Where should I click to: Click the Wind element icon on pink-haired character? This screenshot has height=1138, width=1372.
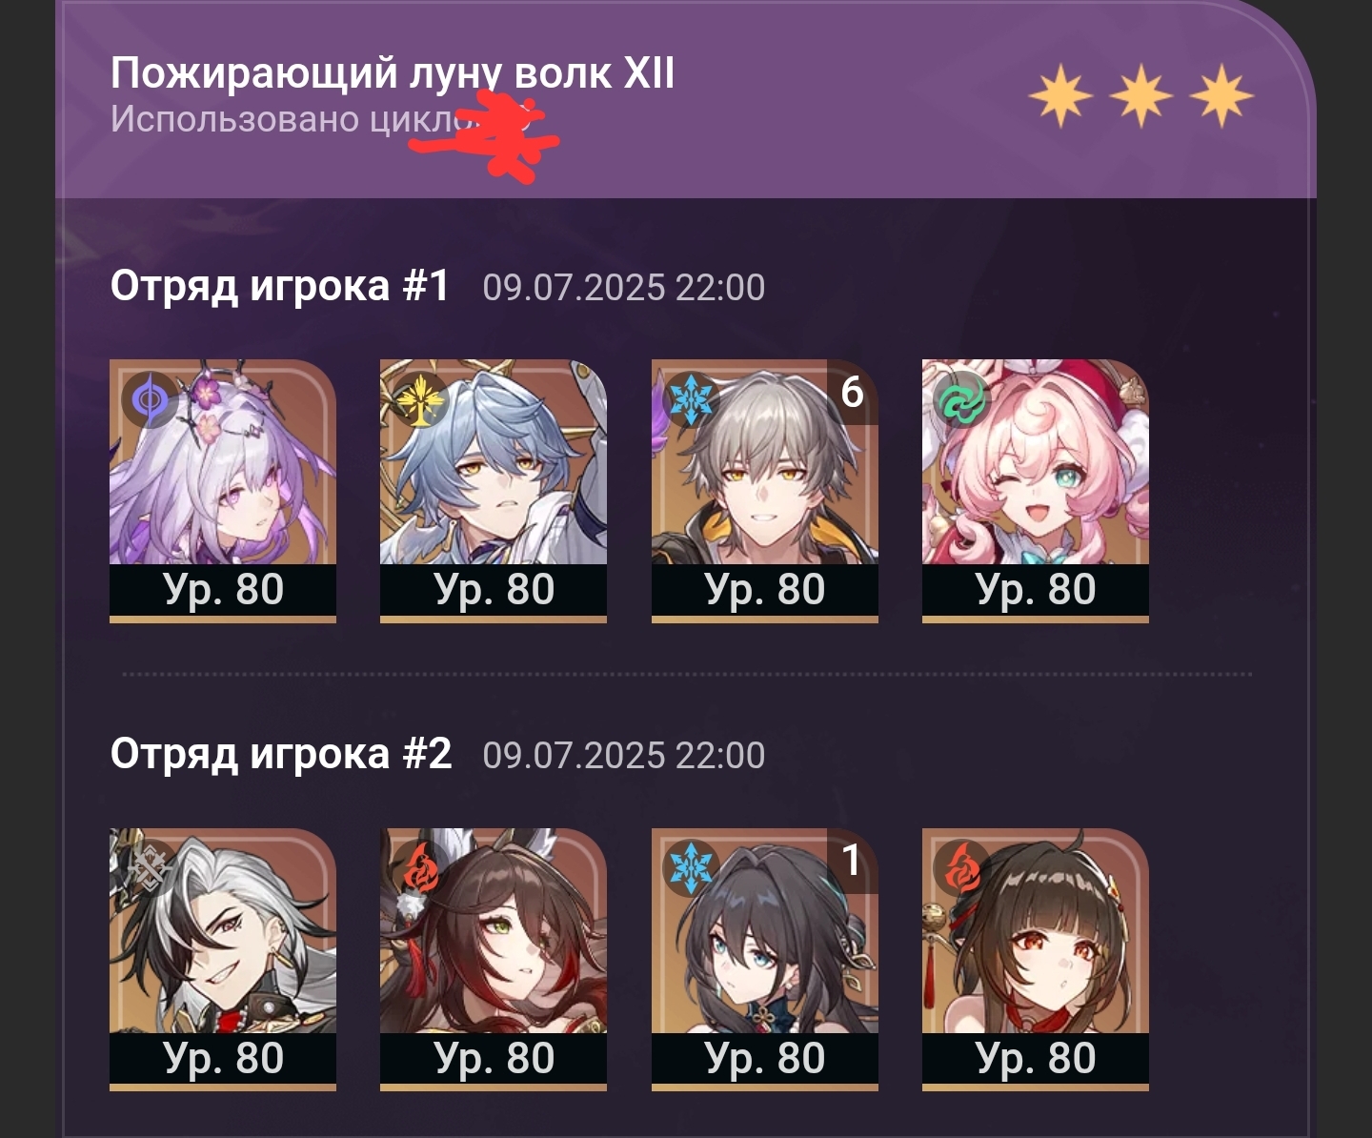[962, 399]
